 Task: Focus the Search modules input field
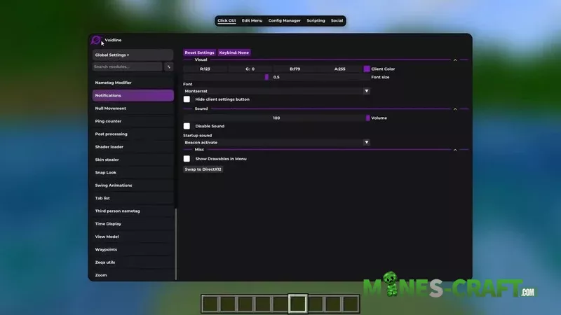[128, 67]
